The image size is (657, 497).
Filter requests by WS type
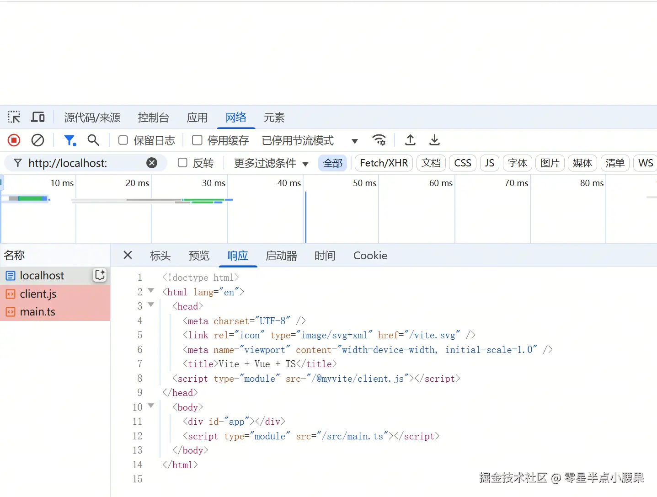pos(645,163)
